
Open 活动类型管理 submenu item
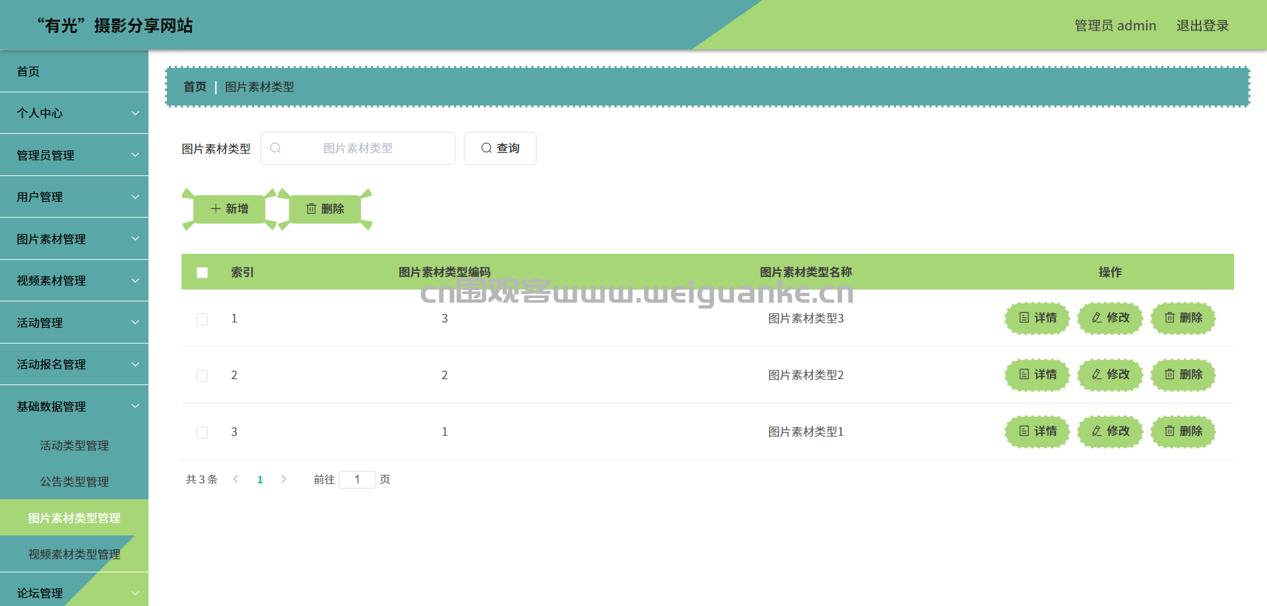point(74,446)
